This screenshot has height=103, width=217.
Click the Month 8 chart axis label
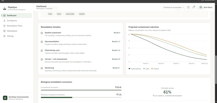[x=191, y=63]
